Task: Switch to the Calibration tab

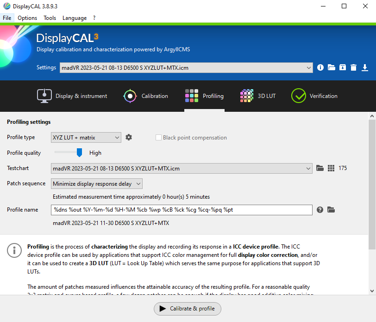Action: click(x=145, y=96)
